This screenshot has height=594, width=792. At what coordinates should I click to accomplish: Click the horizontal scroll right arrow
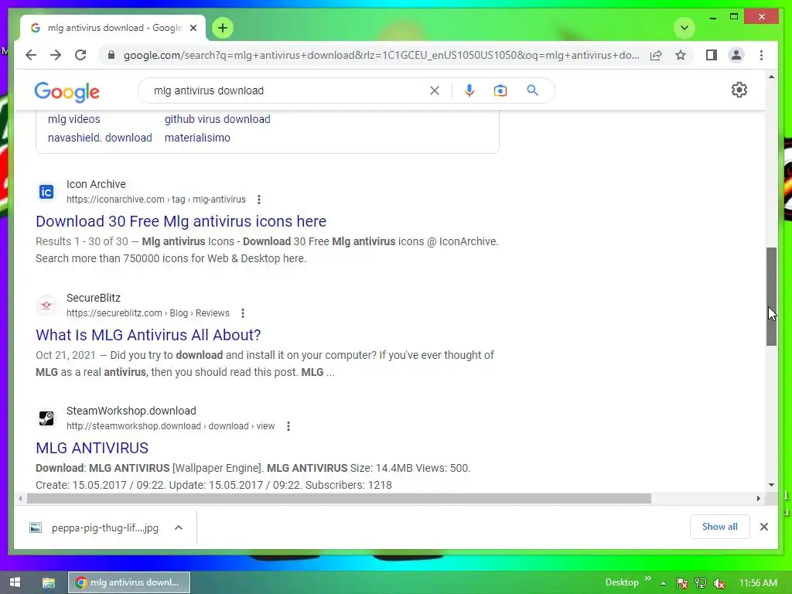[758, 499]
